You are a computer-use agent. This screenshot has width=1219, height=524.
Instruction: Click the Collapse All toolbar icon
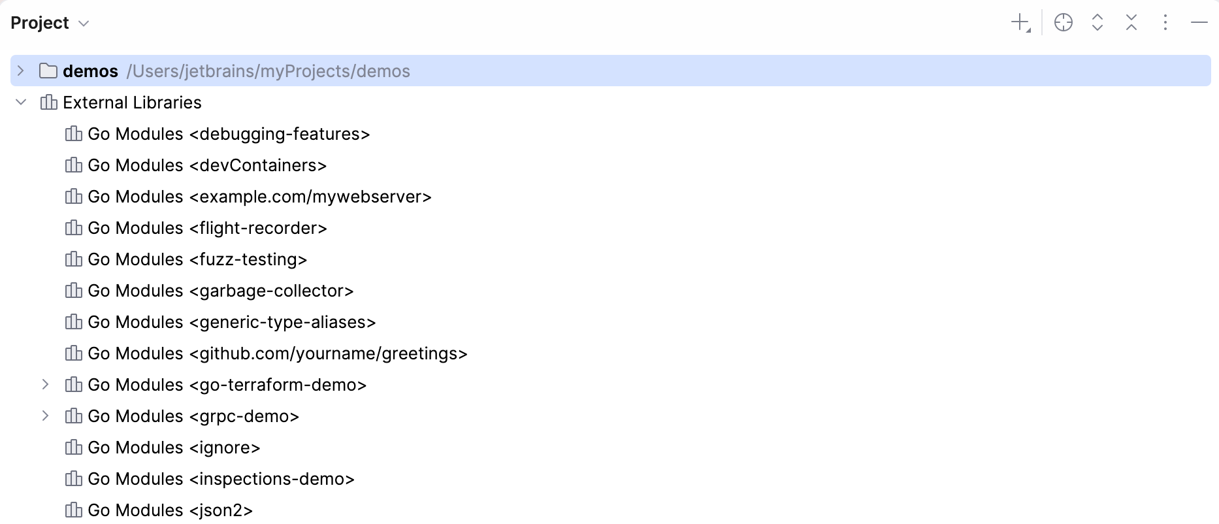[1131, 22]
